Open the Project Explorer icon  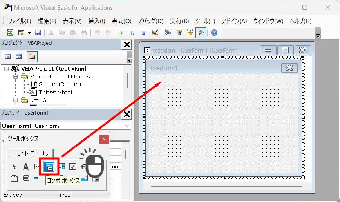pyautogui.click(x=168, y=33)
